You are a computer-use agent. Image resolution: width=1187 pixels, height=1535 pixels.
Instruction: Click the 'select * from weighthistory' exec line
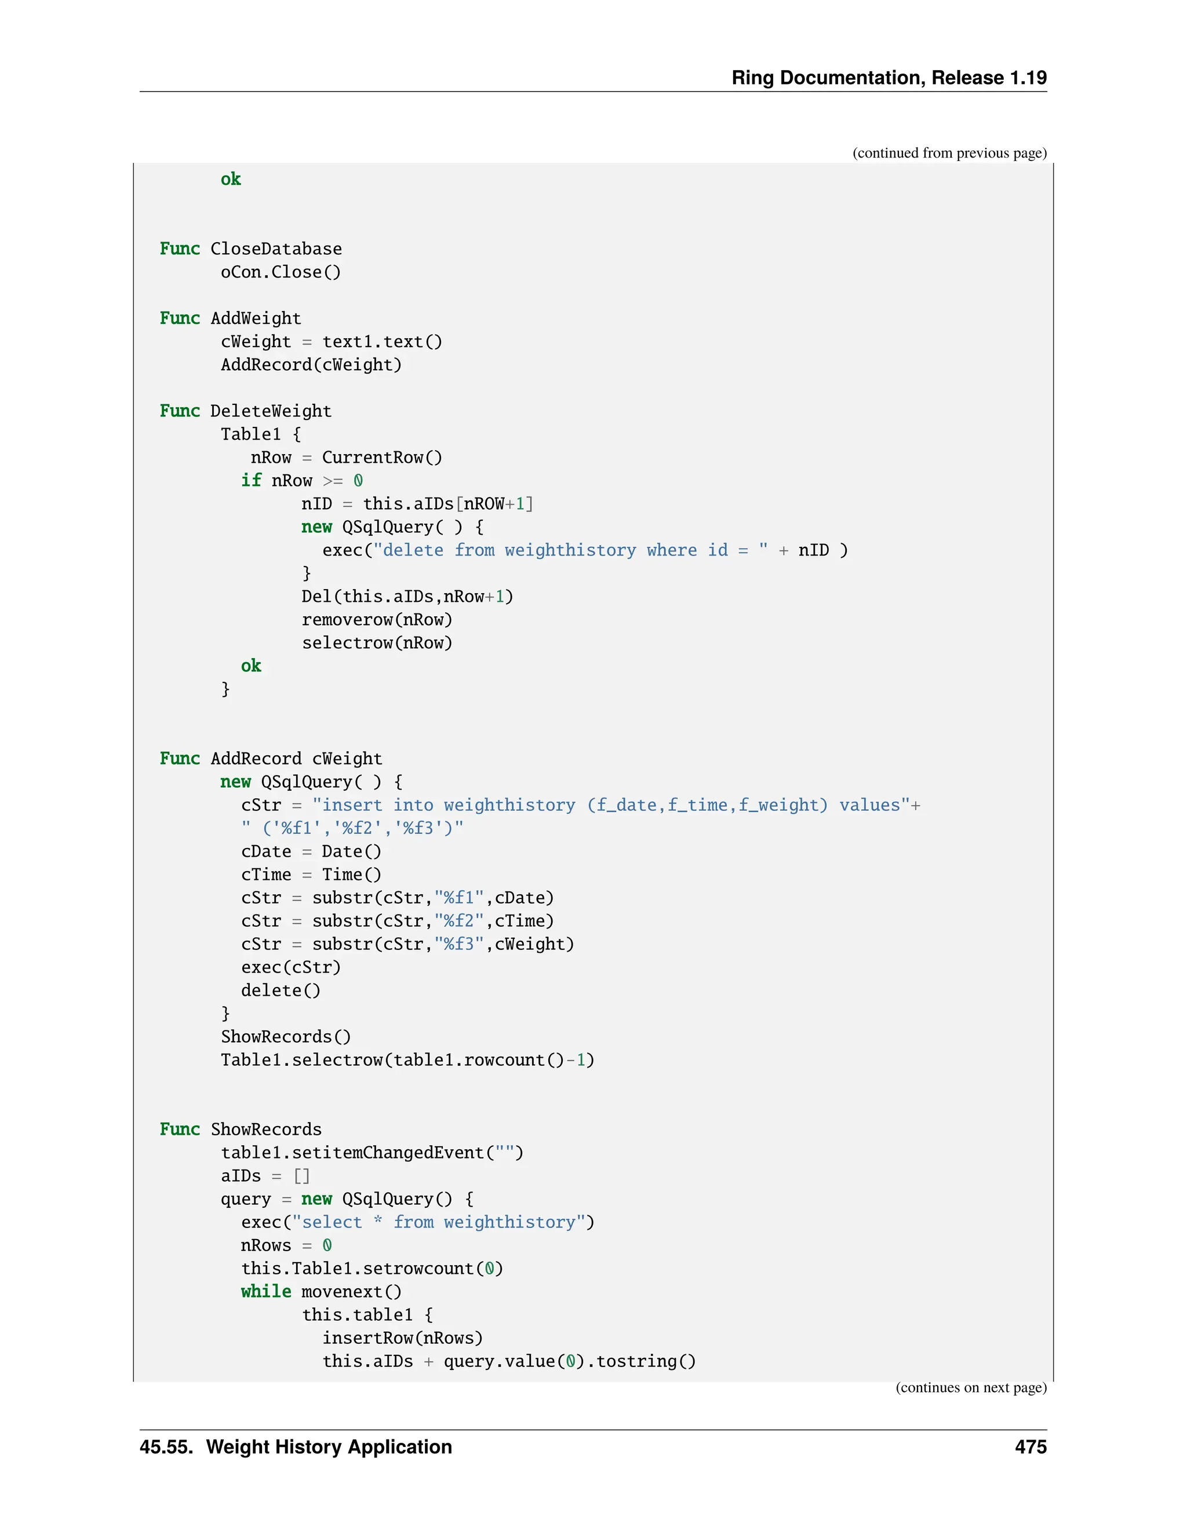click(418, 1223)
